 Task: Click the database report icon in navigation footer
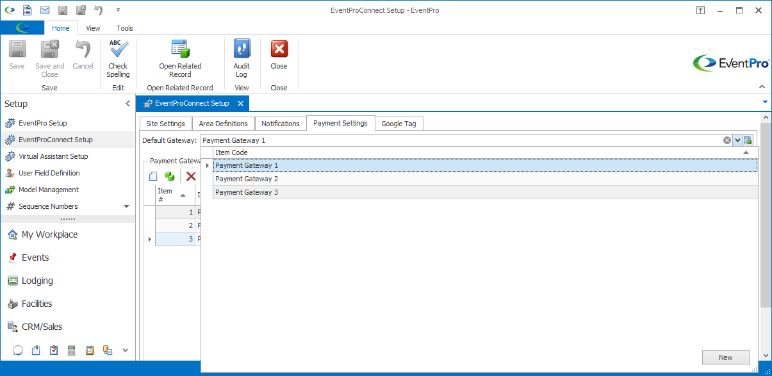pyautogui.click(x=108, y=350)
